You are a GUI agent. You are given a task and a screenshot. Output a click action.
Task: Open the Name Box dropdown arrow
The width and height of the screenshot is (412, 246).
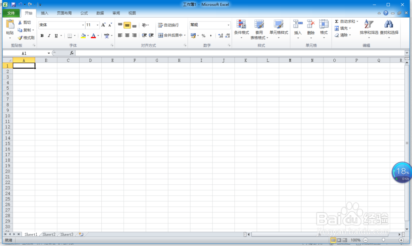(x=49, y=53)
